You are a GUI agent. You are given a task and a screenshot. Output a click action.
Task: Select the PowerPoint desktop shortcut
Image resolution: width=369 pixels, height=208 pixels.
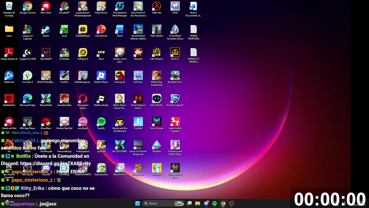coord(101,31)
